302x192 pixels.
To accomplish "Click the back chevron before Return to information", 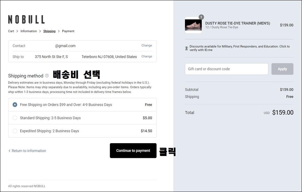I will click(x=9, y=151).
